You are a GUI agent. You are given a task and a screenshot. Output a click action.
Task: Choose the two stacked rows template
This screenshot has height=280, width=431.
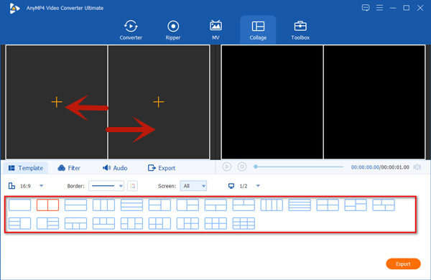76,205
